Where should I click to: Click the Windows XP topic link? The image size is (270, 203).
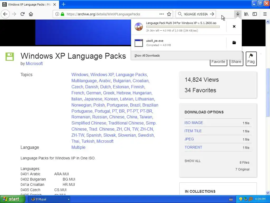point(102,75)
